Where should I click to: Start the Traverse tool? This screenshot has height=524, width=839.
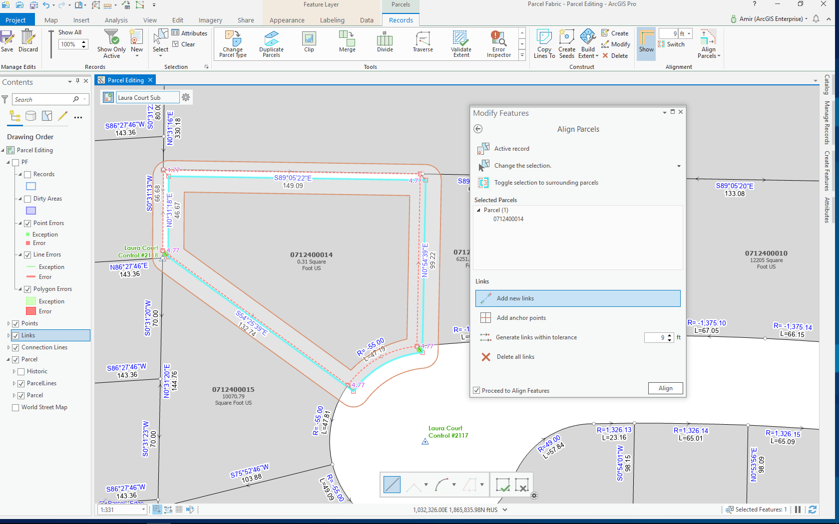pos(422,43)
